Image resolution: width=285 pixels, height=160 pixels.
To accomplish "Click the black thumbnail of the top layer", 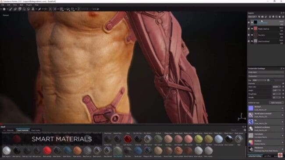I will point(255,22).
